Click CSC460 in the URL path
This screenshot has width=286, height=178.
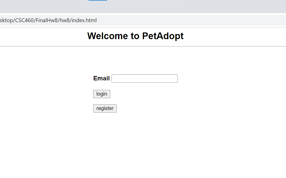coord(24,20)
